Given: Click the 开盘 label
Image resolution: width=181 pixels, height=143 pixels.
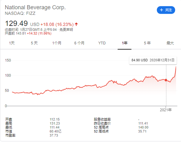Looking at the screenshot, I should (9, 119).
